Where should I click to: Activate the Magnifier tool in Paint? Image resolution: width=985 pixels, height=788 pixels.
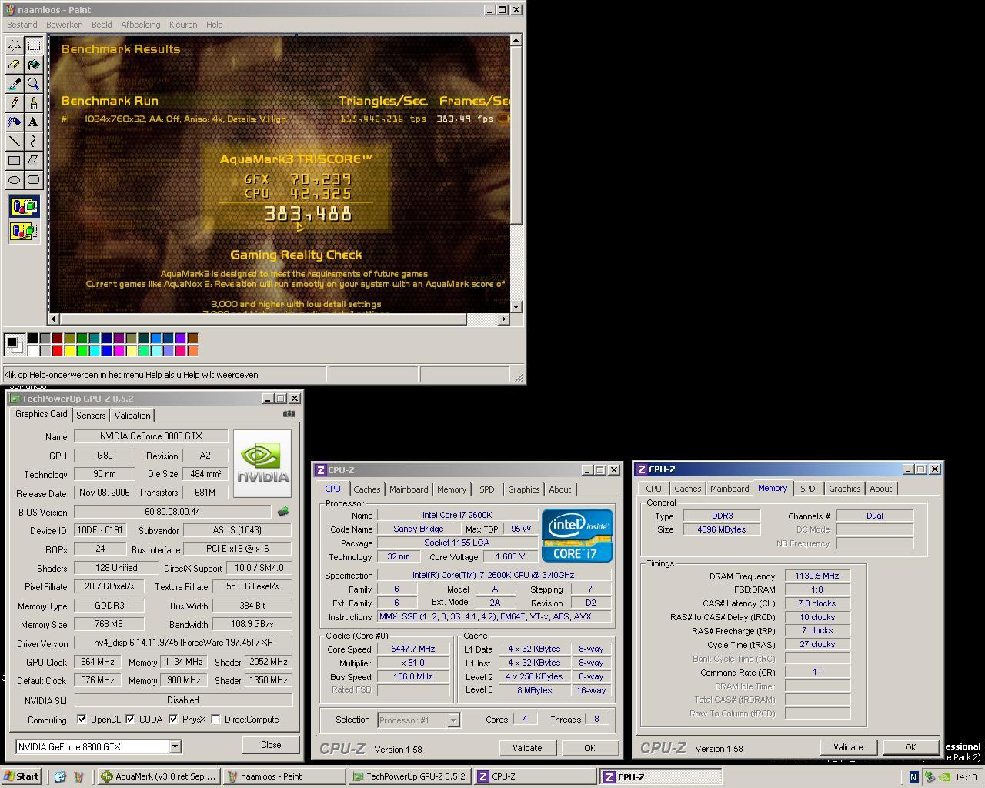(x=33, y=84)
